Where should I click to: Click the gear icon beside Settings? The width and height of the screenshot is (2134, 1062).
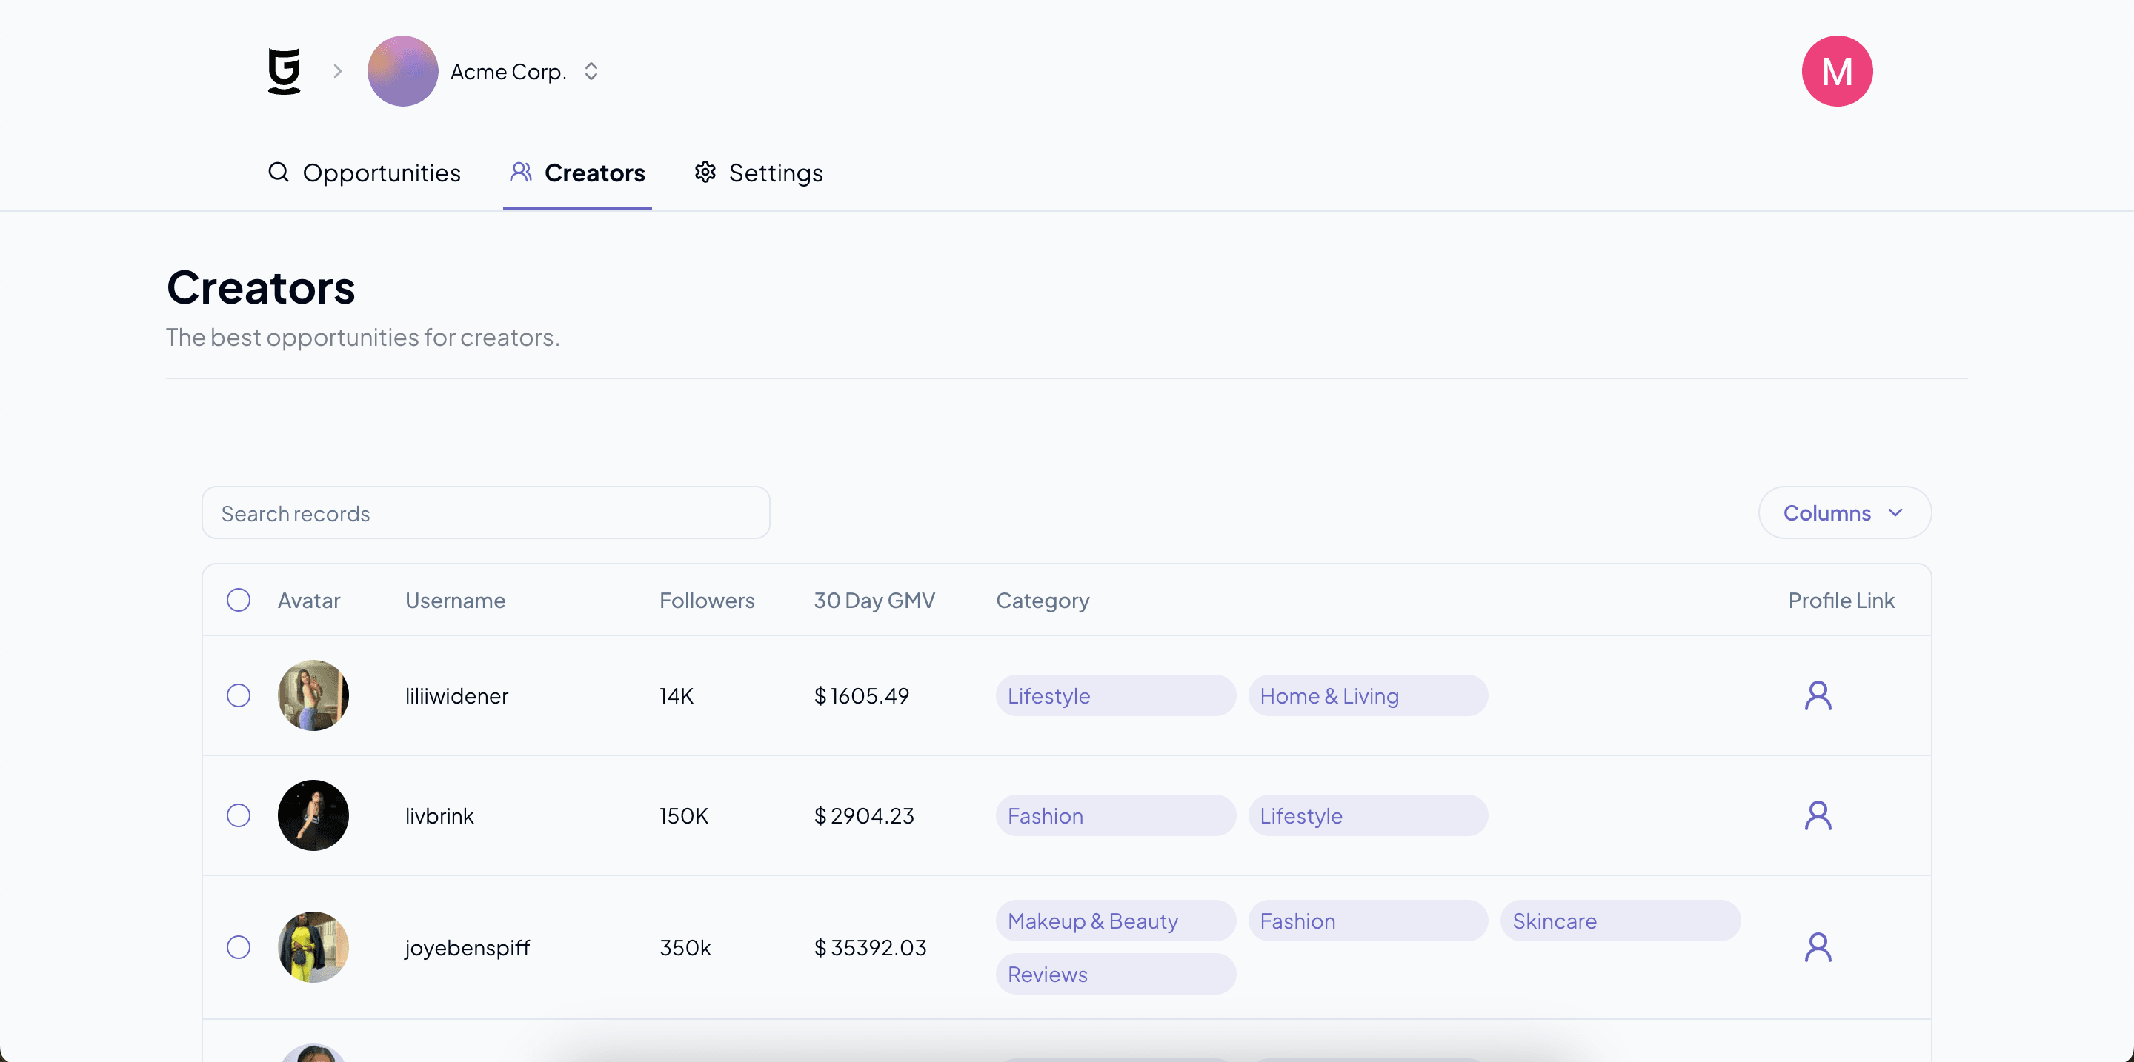coord(705,171)
